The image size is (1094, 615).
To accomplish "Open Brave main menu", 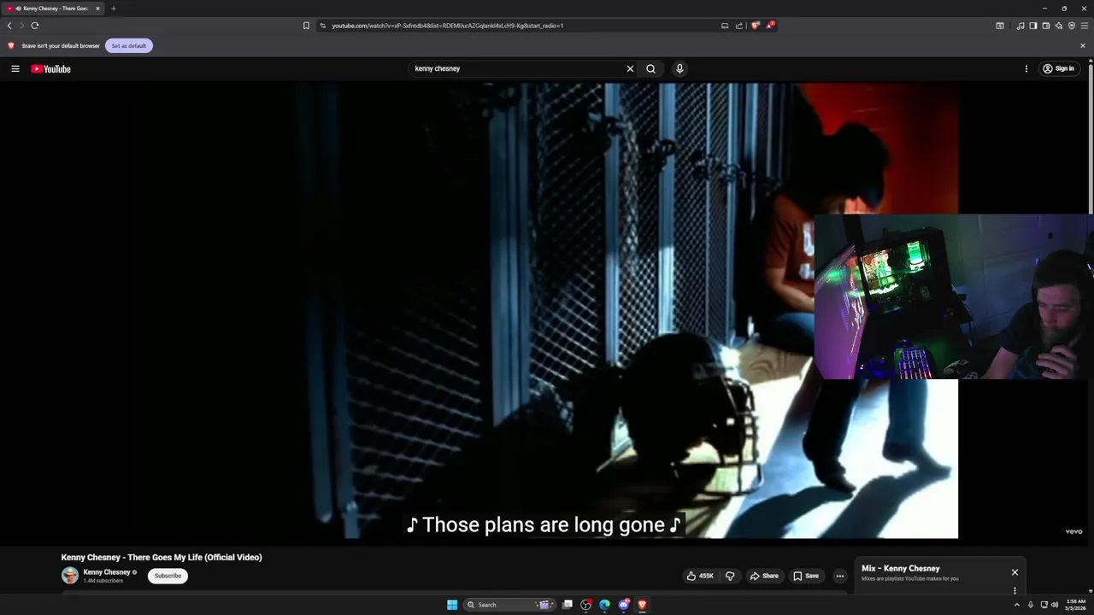I will pyautogui.click(x=1085, y=26).
